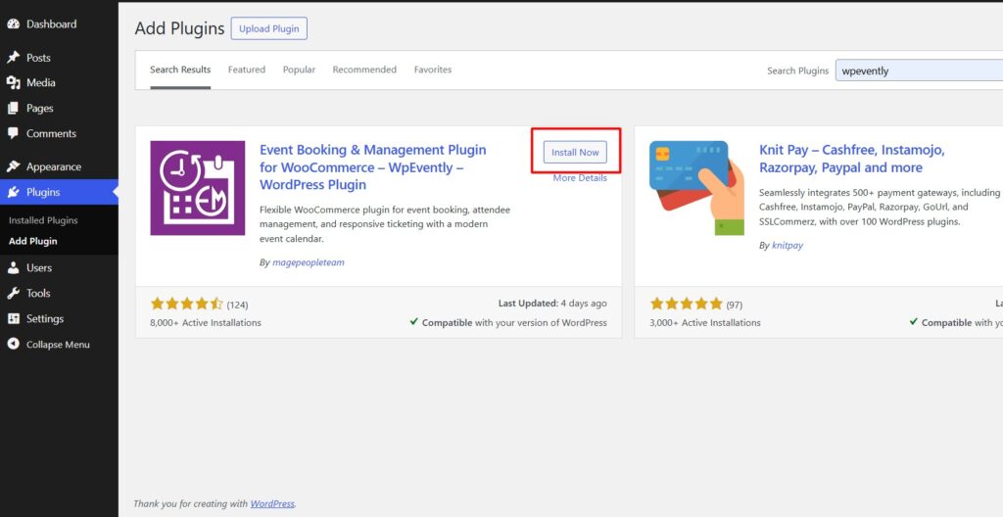Click the WpEvently plugin description text
The image size is (1003, 517).
click(385, 224)
